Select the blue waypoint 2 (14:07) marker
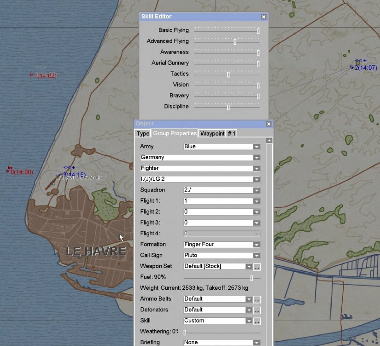The height and width of the screenshot is (346, 380). (352, 67)
